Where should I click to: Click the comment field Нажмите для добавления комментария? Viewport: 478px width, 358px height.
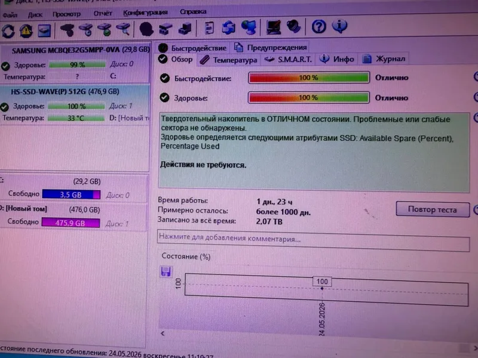(313, 240)
